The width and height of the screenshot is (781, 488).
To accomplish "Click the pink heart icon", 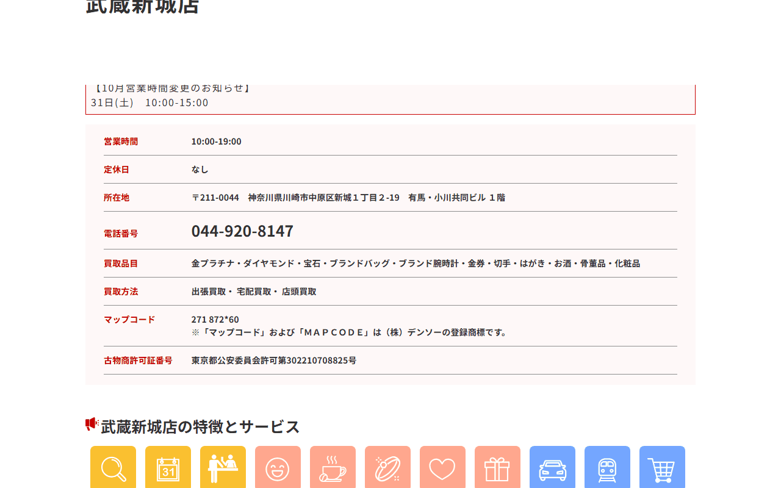I will coord(442,467).
